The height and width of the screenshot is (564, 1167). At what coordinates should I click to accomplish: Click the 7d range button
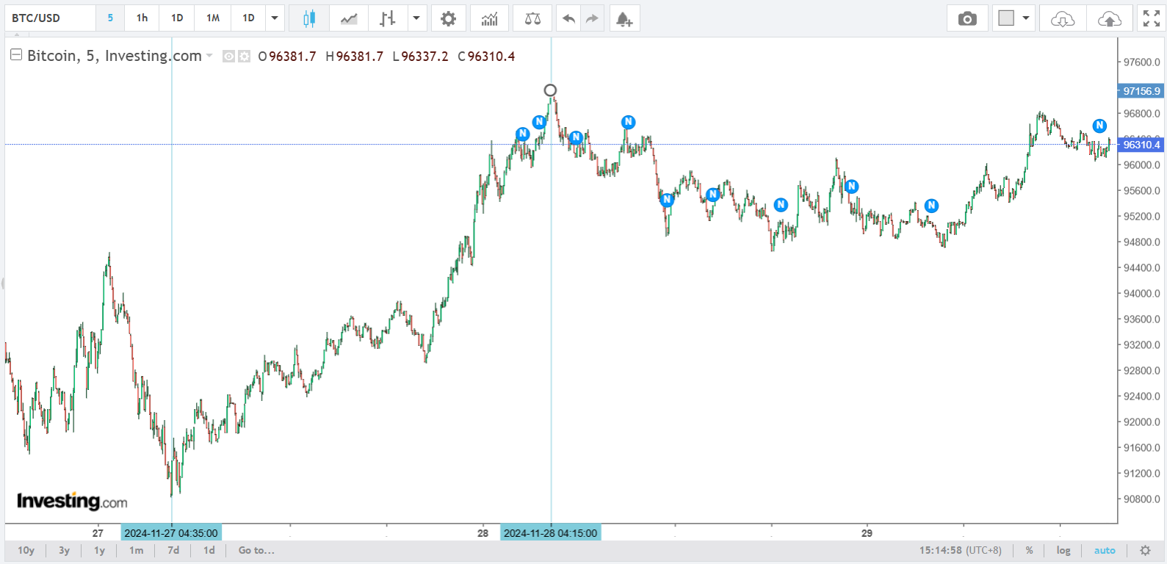pos(173,550)
